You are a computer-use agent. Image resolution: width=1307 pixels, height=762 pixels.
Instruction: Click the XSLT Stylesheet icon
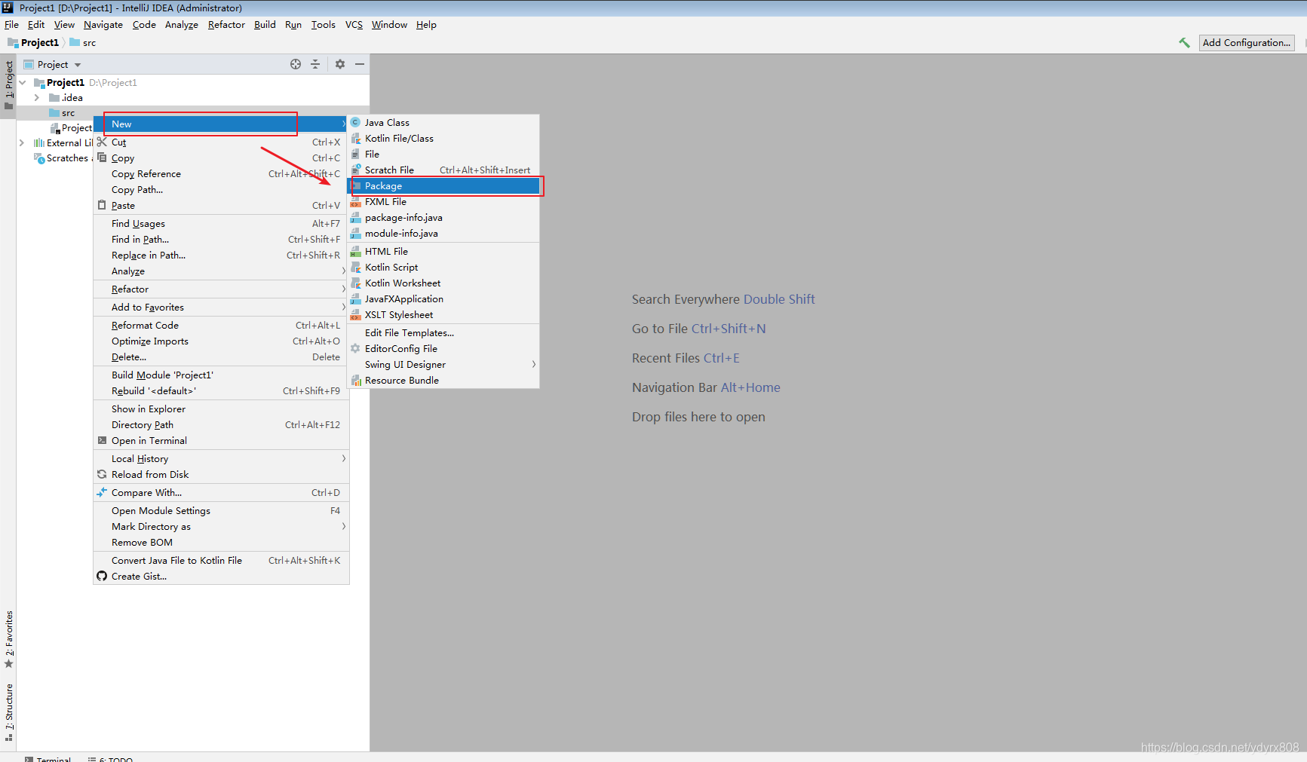click(x=355, y=314)
